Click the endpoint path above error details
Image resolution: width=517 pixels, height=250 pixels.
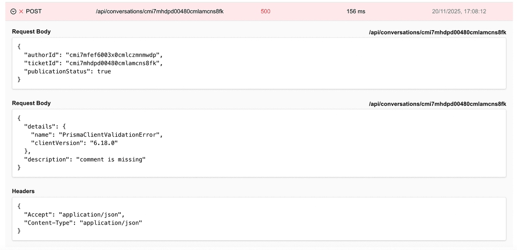click(x=437, y=104)
